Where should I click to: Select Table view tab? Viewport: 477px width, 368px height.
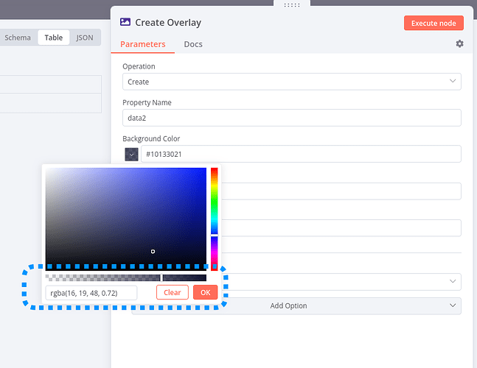[x=54, y=38]
